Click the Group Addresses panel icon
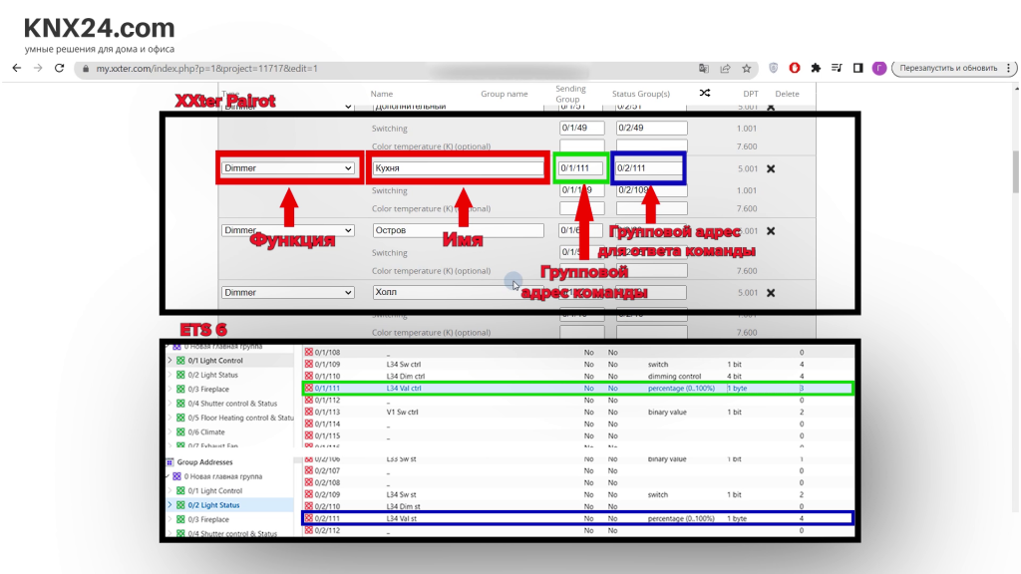This screenshot has width=1021, height=574. pyautogui.click(x=170, y=462)
